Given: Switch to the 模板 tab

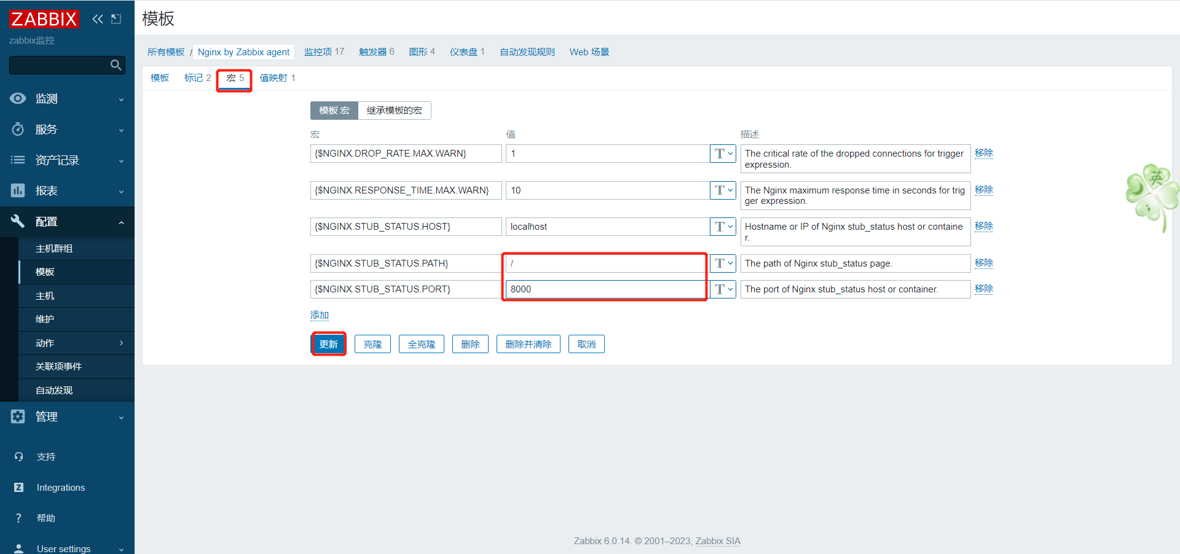Looking at the screenshot, I should point(160,78).
